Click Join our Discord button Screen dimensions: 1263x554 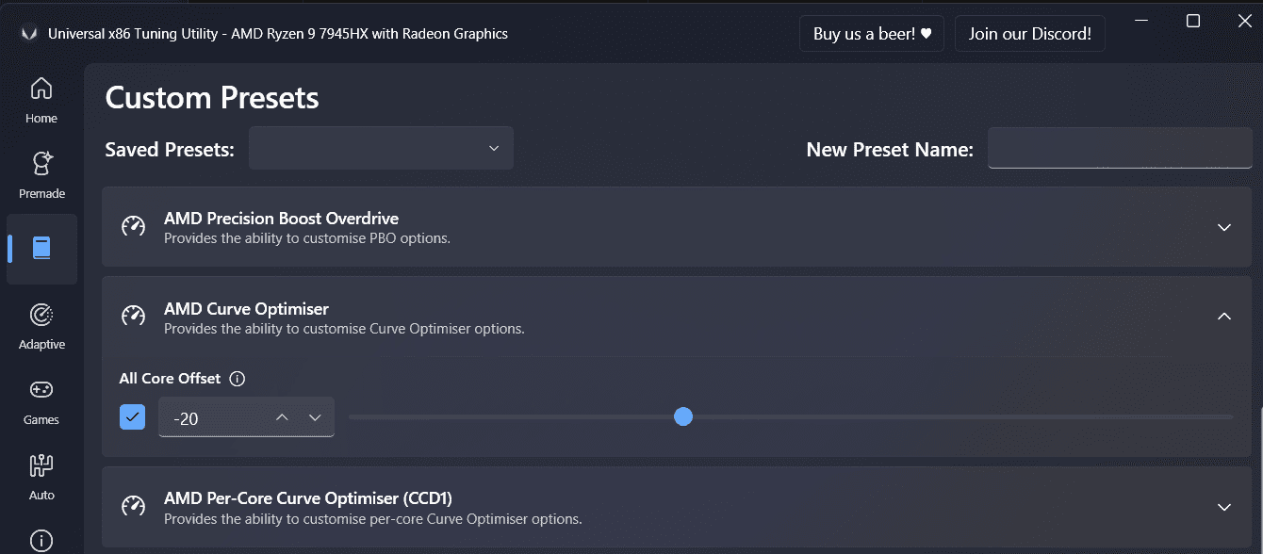click(1029, 34)
